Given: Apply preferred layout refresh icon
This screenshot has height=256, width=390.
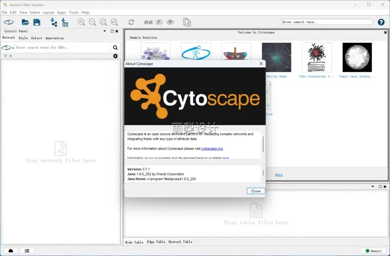Looking at the screenshot, I should [131, 22].
